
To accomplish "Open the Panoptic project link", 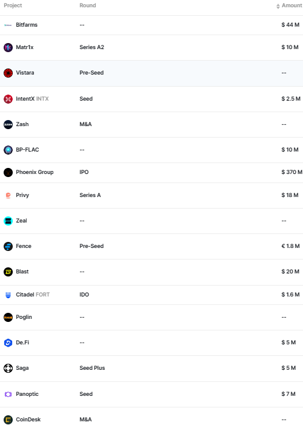I will (x=27, y=394).
